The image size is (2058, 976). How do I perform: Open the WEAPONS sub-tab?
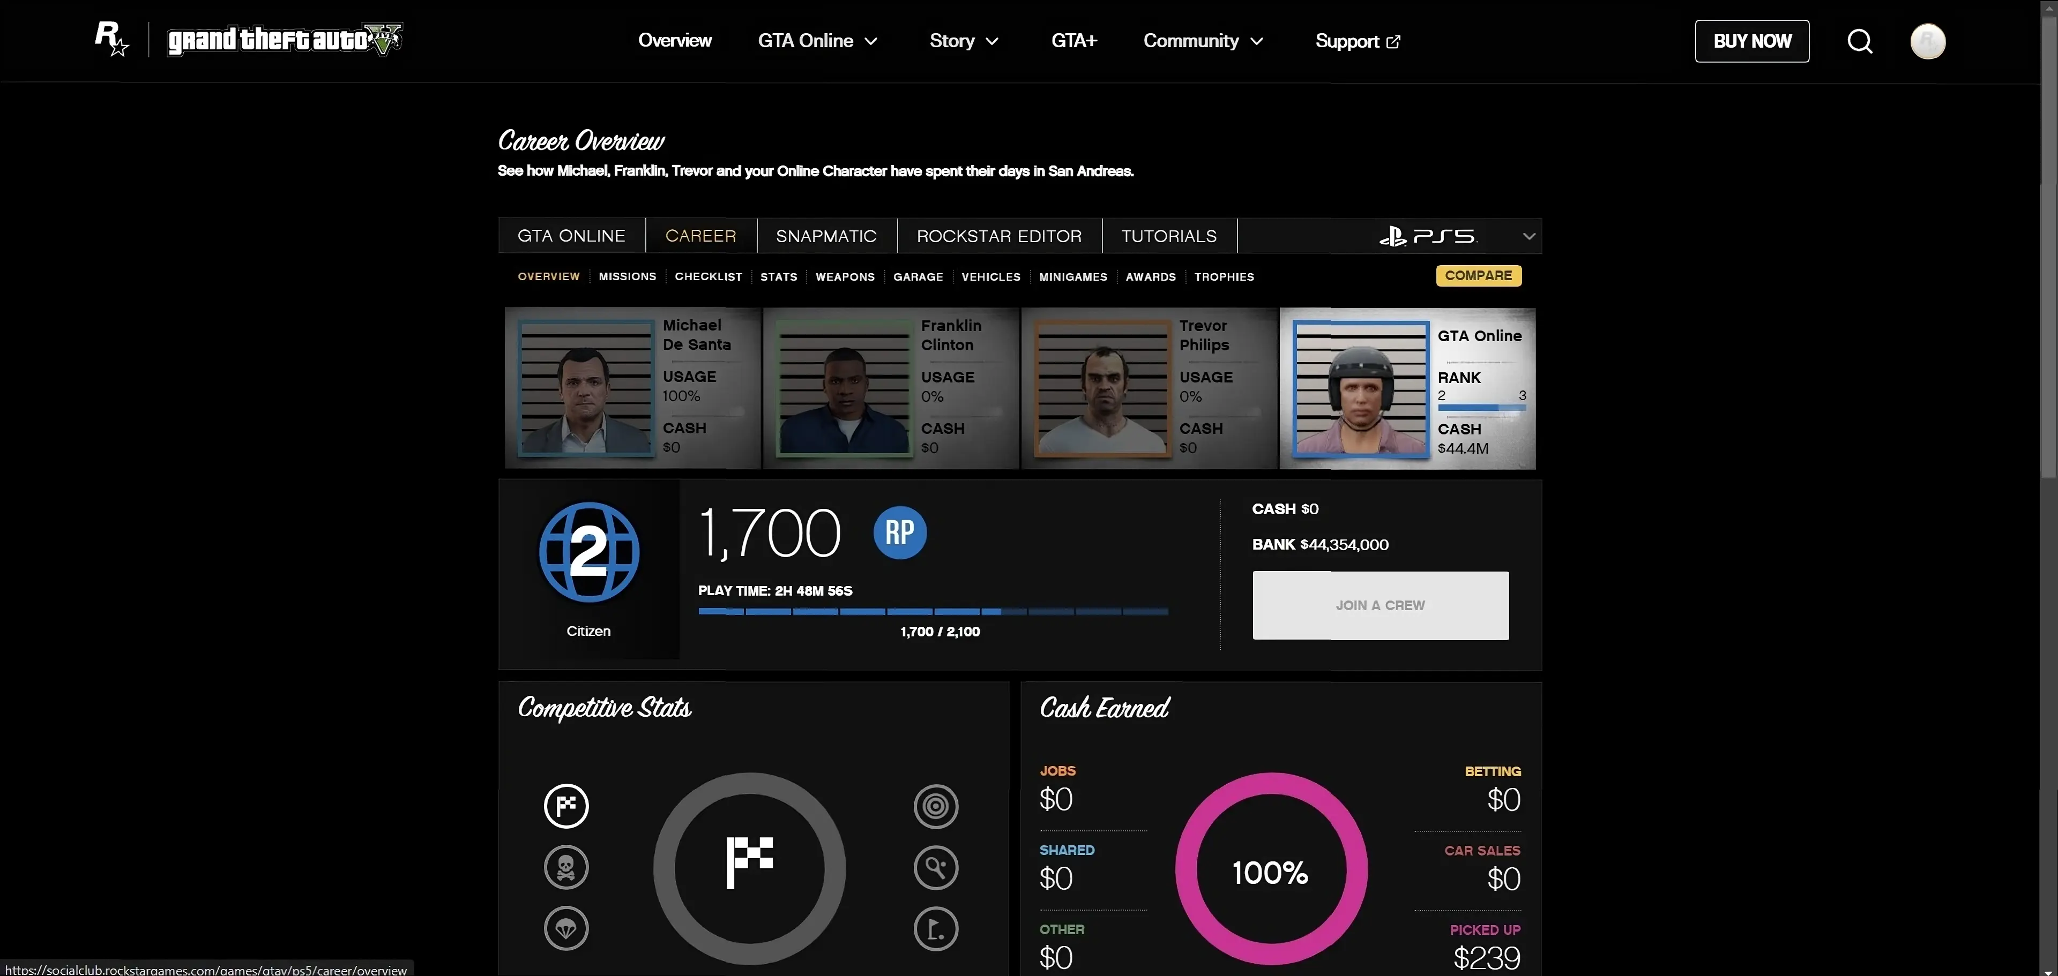pyautogui.click(x=845, y=277)
